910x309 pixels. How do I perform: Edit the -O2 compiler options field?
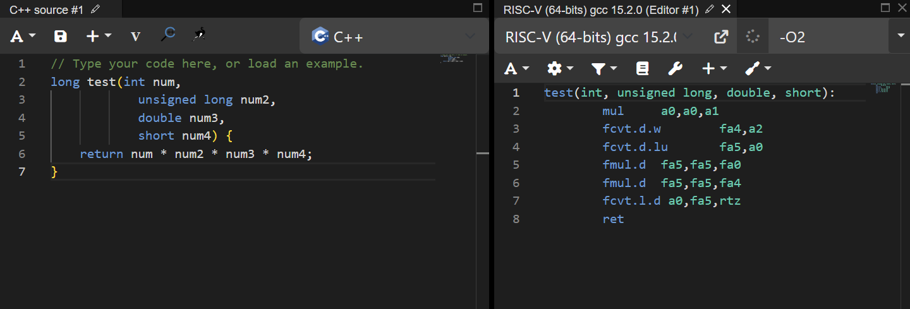[828, 37]
